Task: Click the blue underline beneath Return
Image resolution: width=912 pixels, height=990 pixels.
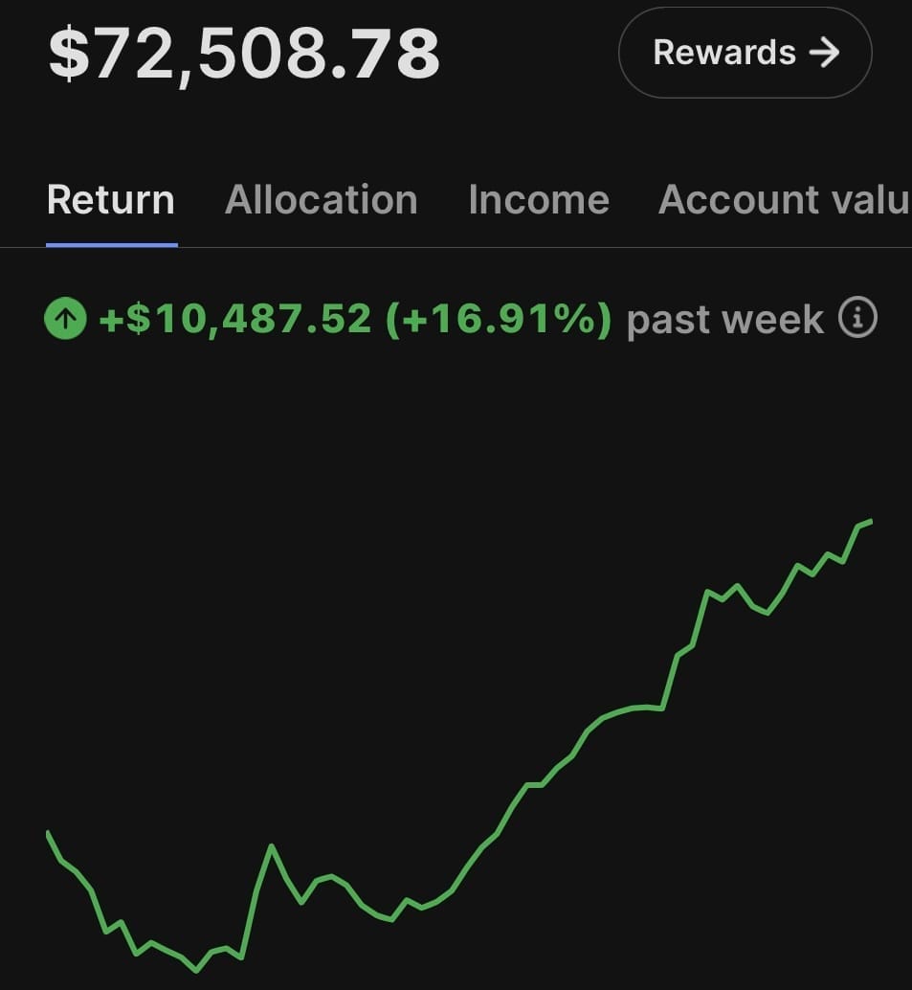Action: point(111,244)
